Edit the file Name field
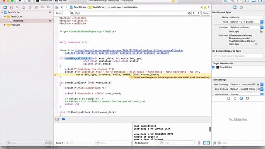Screen dimensions: 265x149 pyautogui.click(x=246, y=17)
